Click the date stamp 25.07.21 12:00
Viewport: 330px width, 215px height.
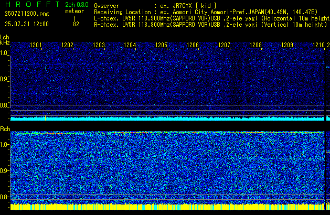(27, 24)
